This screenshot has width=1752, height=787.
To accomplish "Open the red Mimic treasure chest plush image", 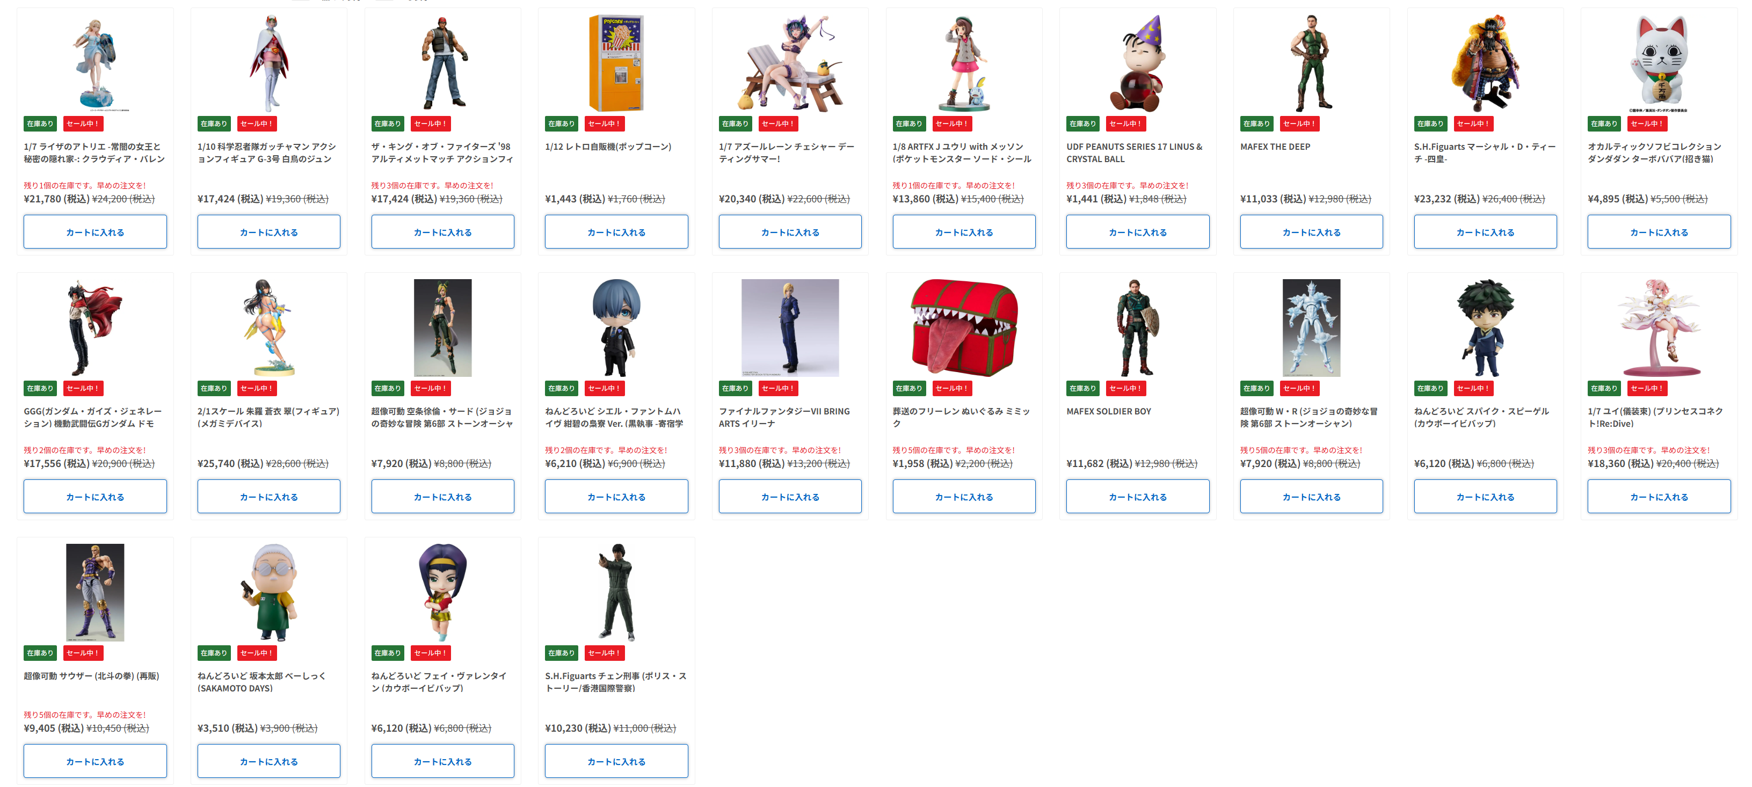I will click(963, 327).
